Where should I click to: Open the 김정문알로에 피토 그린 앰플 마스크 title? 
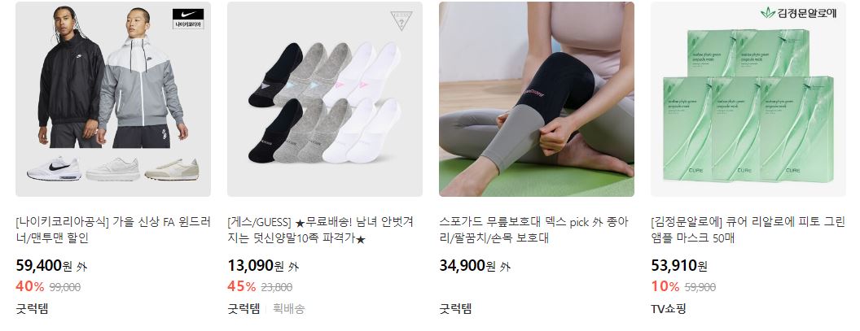point(748,230)
